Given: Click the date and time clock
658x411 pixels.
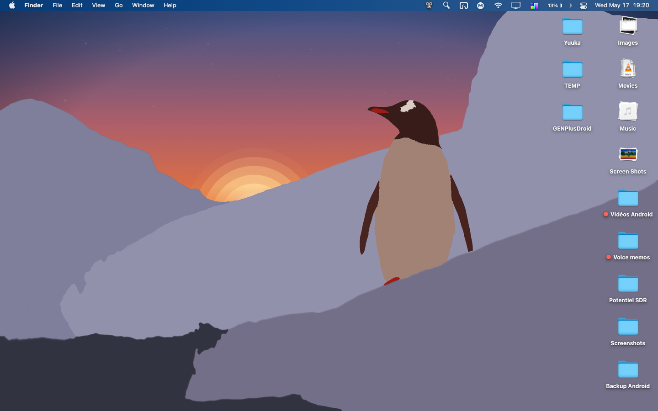Looking at the screenshot, I should [x=621, y=5].
